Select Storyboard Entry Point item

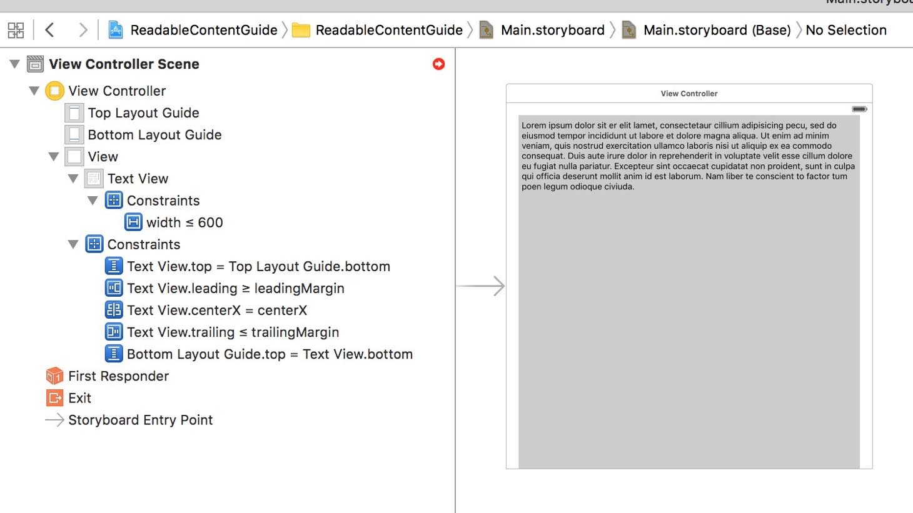[129, 420]
